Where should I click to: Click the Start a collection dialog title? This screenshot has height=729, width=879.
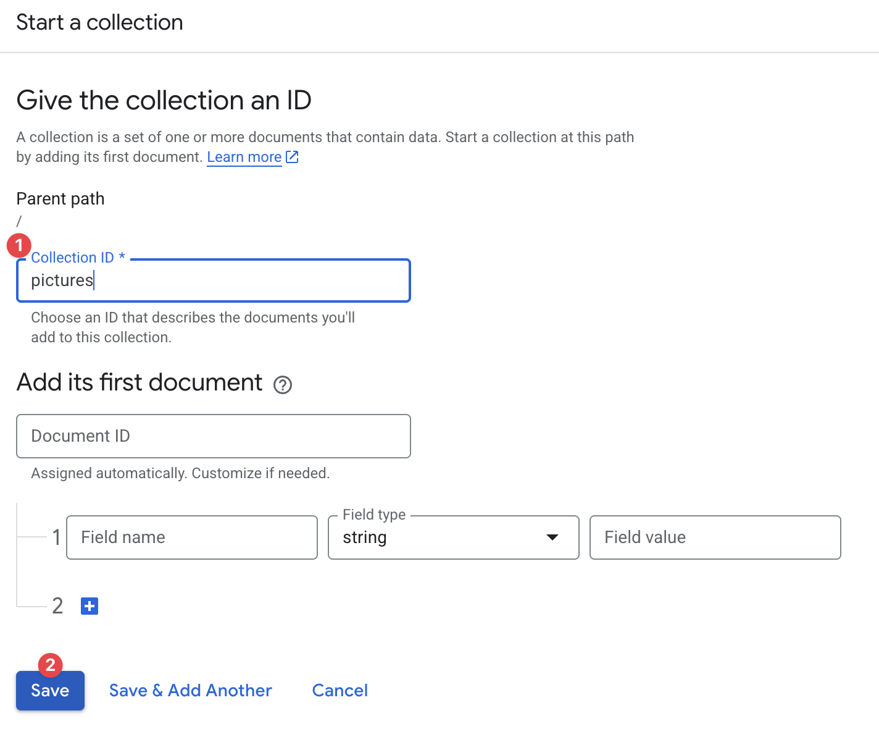click(99, 22)
